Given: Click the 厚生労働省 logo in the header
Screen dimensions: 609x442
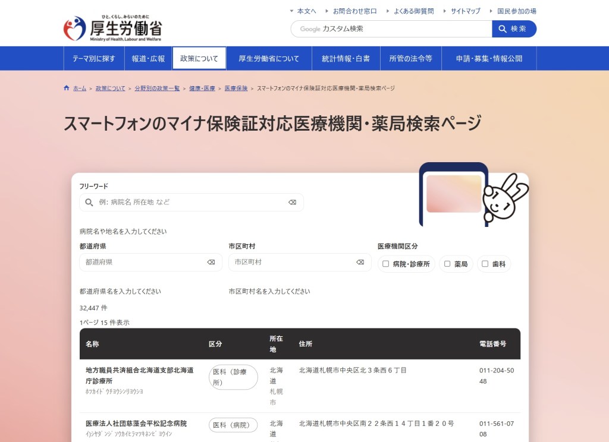Looking at the screenshot, I should click(112, 29).
